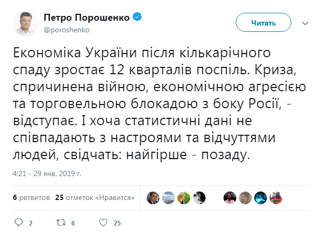View the 25 отметок «Нравится» list

(x=94, y=198)
